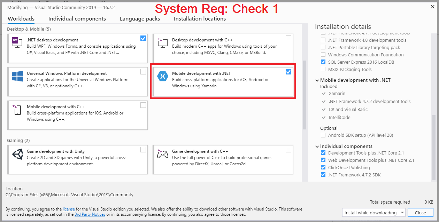
Task: Click the workloads list scrollbar
Action: [x=304, y=95]
